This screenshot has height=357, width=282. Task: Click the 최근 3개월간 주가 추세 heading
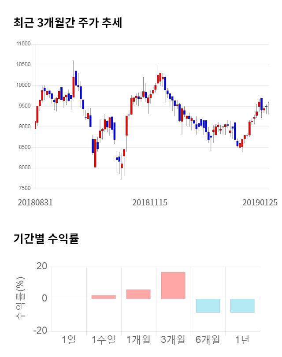click(x=68, y=22)
